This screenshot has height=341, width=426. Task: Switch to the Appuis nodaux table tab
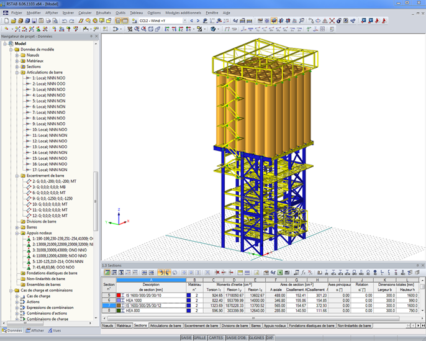(275, 325)
